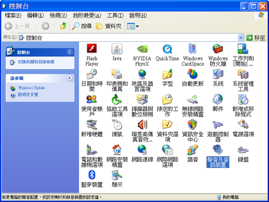Open the 鍵盤 keyboard icon

[x=243, y=150]
